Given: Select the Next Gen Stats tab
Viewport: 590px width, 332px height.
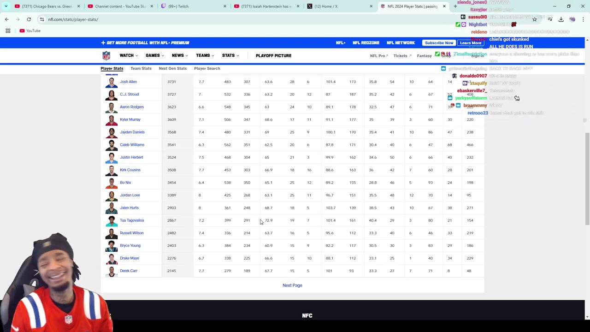Looking at the screenshot, I should (173, 68).
